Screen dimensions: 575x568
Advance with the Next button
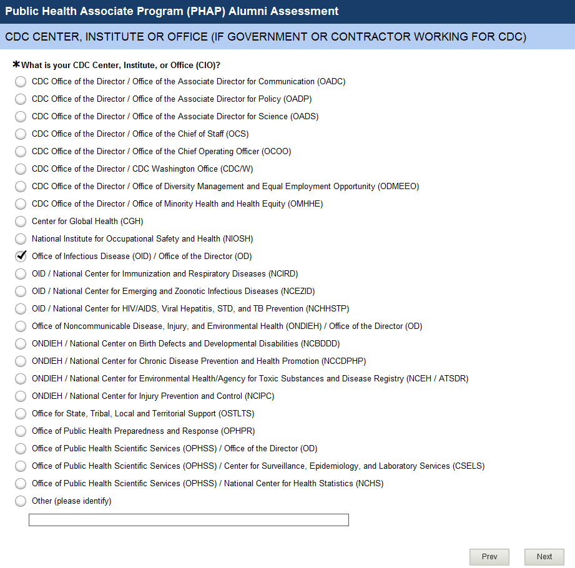(x=544, y=557)
